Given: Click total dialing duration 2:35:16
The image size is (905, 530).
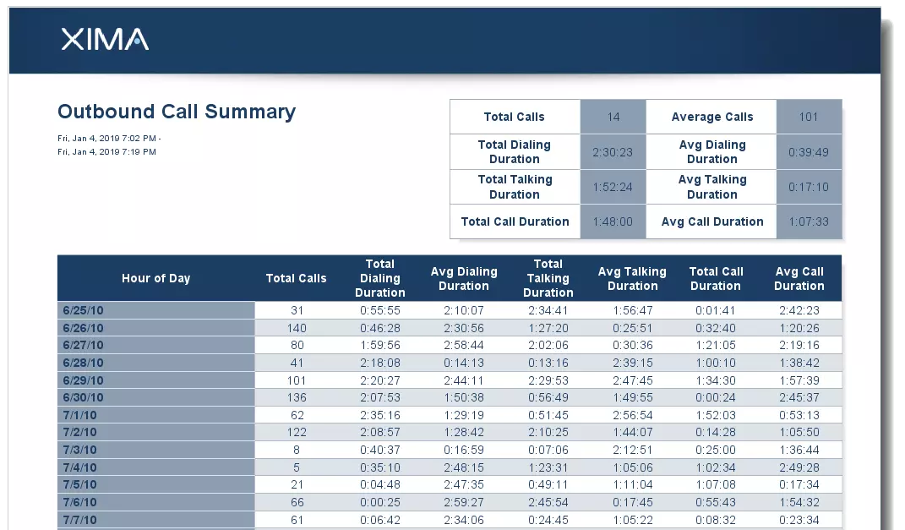Looking at the screenshot, I should pyautogui.click(x=379, y=415).
